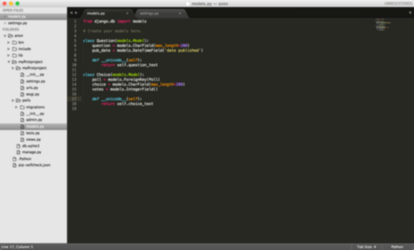Click the OPEN FILES sidebar heading

[13, 10]
